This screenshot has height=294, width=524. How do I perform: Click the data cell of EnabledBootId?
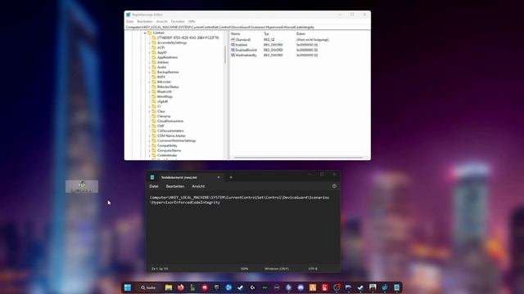point(307,50)
